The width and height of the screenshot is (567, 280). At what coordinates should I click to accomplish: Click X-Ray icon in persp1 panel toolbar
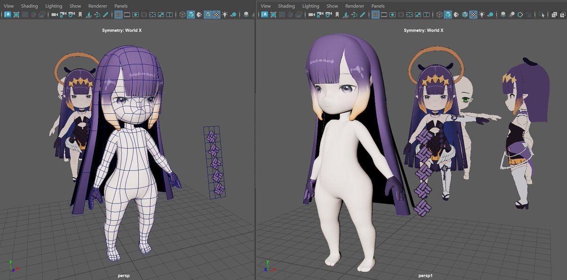(554, 15)
